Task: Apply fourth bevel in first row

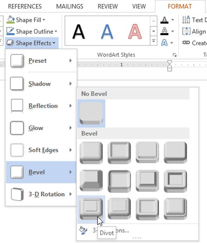Action: point(175,153)
